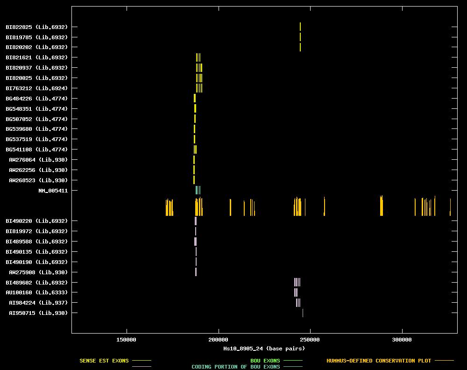Click the BOU EXONS legend entry
The height and width of the screenshot is (370, 467).
(x=265, y=361)
